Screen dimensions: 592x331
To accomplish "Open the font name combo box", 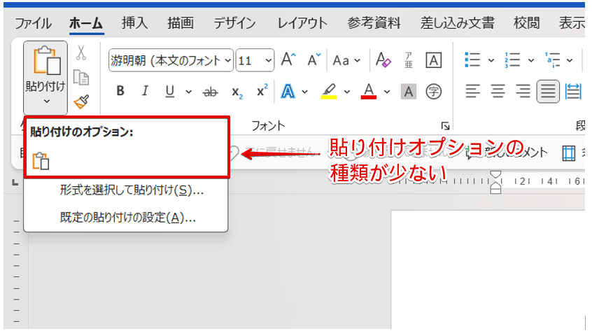I will pos(171,60).
